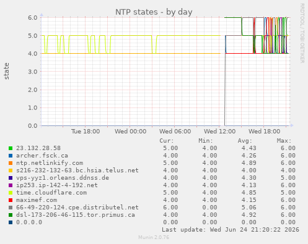Select the legend label time.cloudflare.com
Screen dimensions: 308x244
point(51,193)
